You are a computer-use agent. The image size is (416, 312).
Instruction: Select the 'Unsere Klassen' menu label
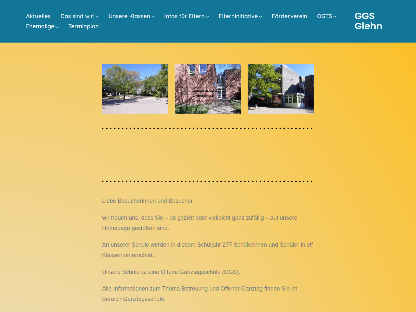pyautogui.click(x=129, y=16)
